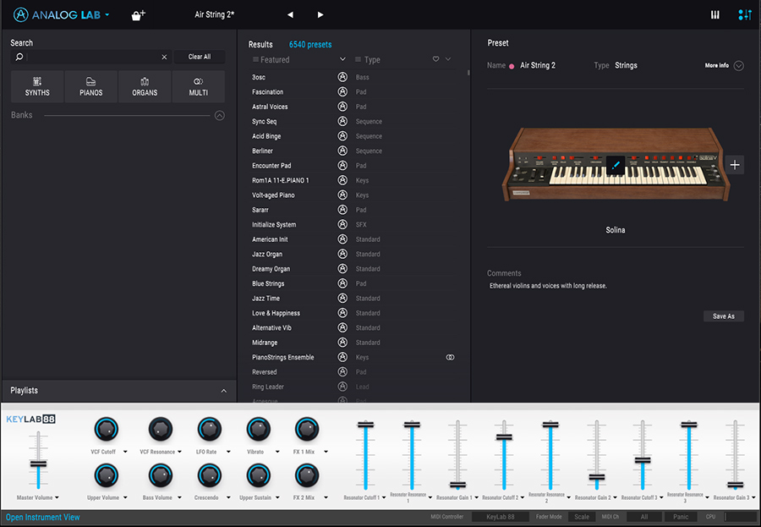Open the Arturia sound store bag icon
This screenshot has width=761, height=527.
click(x=139, y=15)
